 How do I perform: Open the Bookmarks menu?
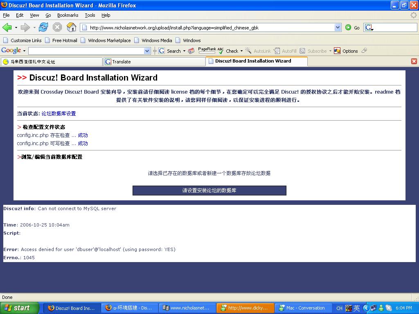68,15
